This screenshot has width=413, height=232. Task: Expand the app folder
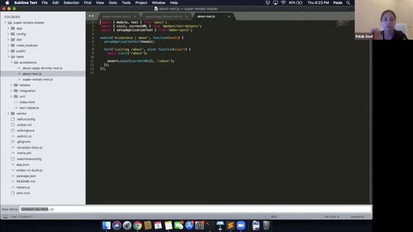pyautogui.click(x=8, y=28)
